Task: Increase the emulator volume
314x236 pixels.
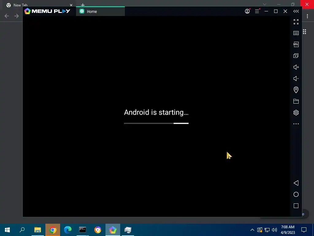Action: click(x=296, y=67)
